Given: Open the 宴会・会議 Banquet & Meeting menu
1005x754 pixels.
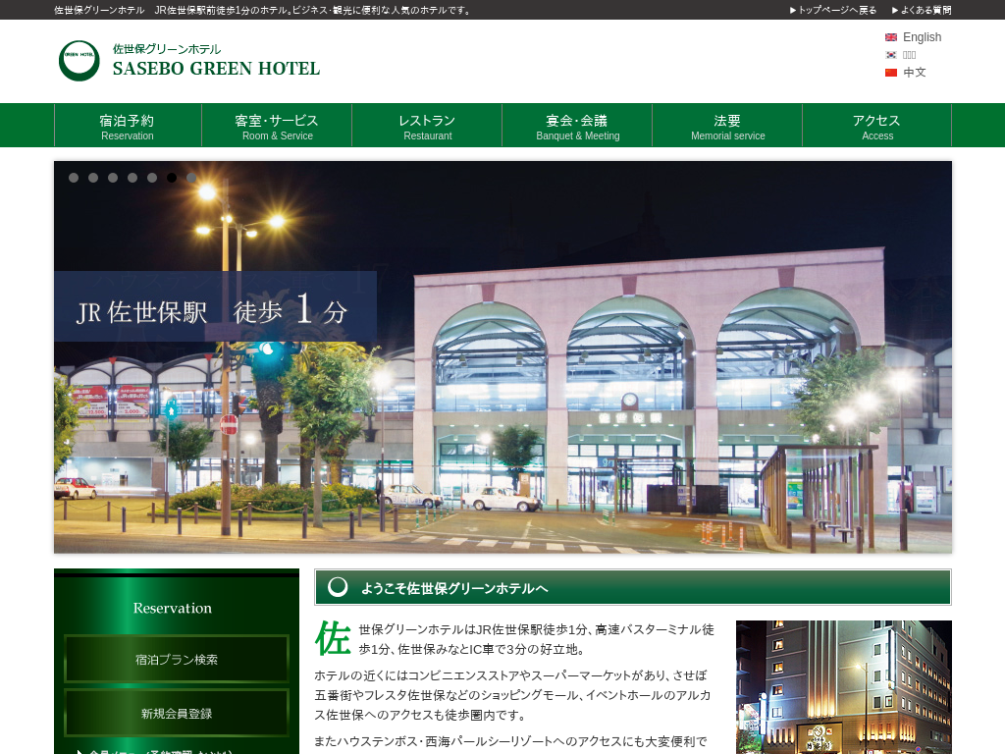Looking at the screenshot, I should (x=577, y=126).
